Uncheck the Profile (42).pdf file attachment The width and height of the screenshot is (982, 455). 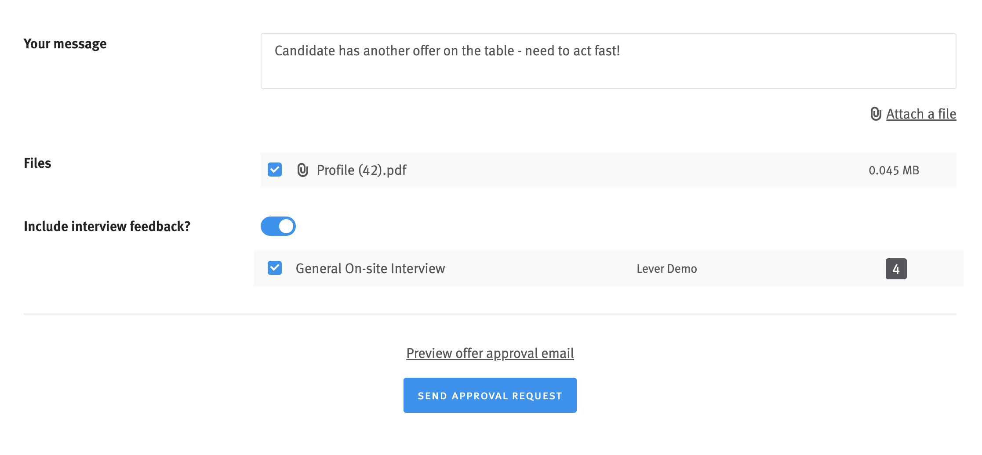tap(274, 170)
